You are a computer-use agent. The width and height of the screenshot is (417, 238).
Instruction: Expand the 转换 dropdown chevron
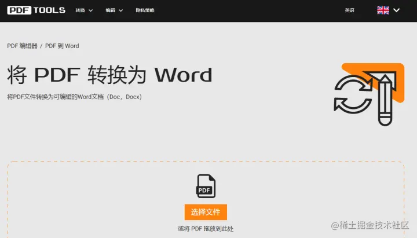click(x=91, y=10)
